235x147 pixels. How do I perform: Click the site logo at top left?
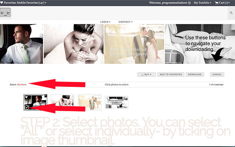5,13
